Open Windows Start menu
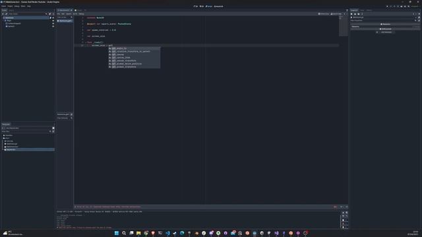This screenshot has width=422, height=237. (117, 233)
